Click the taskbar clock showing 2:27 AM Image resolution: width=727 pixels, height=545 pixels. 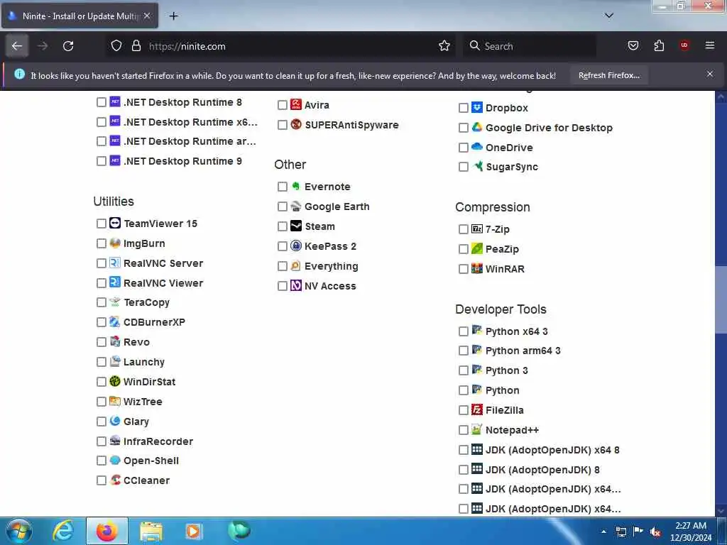tap(691, 532)
